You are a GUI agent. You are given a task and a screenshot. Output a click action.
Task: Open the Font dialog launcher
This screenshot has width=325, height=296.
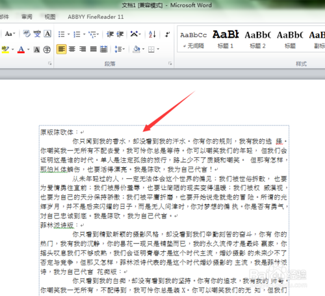(x=50, y=64)
